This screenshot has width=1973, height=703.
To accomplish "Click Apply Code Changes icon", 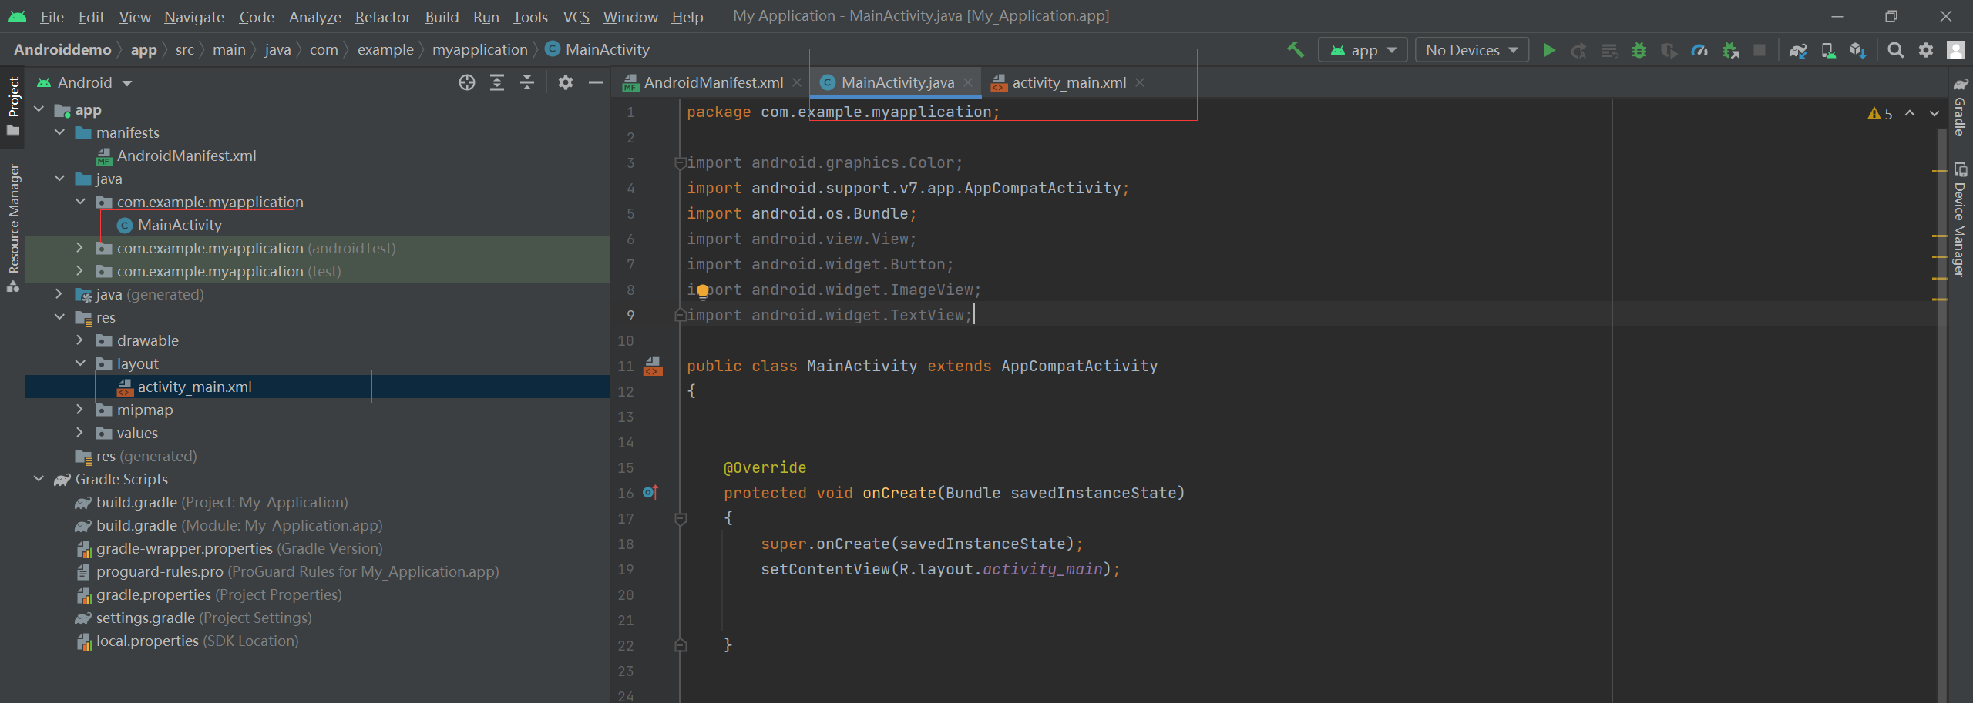I will point(1609,50).
